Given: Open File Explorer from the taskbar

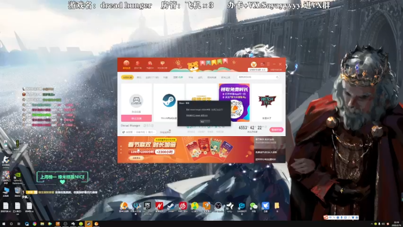Looking at the screenshot, I should [x=42, y=224].
